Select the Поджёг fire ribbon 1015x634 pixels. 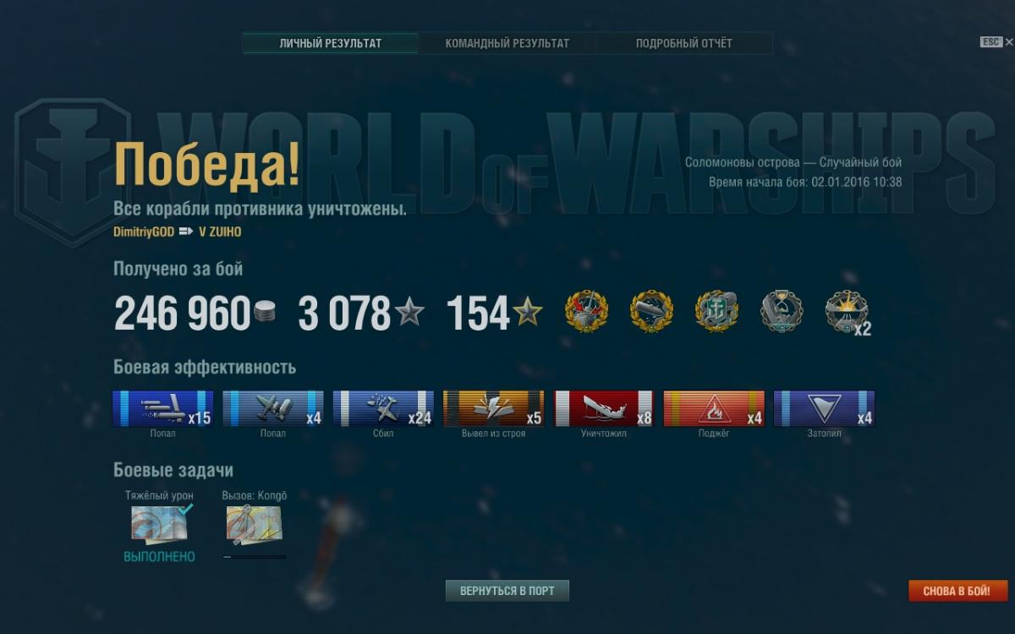(x=714, y=408)
